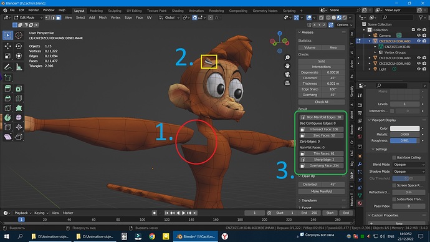Toggle camera view icon in viewport
Image resolution: width=430 pixels, height=242 pixels.
pyautogui.click(x=287, y=74)
